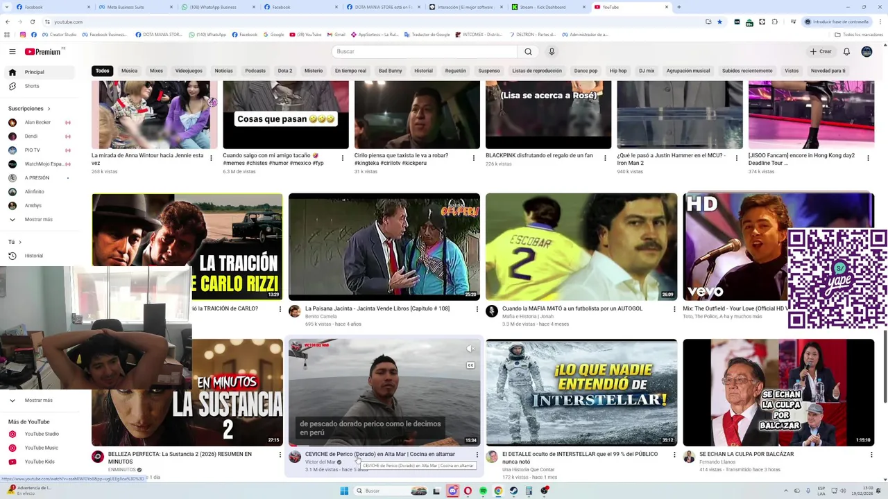Open more options for MAFIA futbolista video
This screenshot has height=499, width=888.
click(x=674, y=309)
